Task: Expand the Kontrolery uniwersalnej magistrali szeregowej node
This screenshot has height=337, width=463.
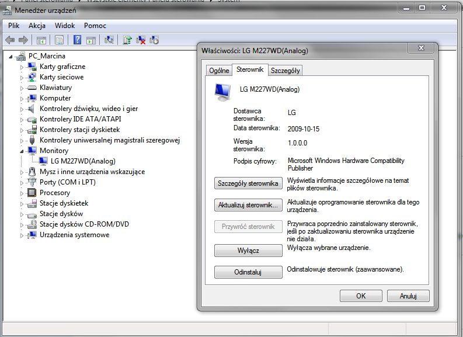Action: [22, 141]
